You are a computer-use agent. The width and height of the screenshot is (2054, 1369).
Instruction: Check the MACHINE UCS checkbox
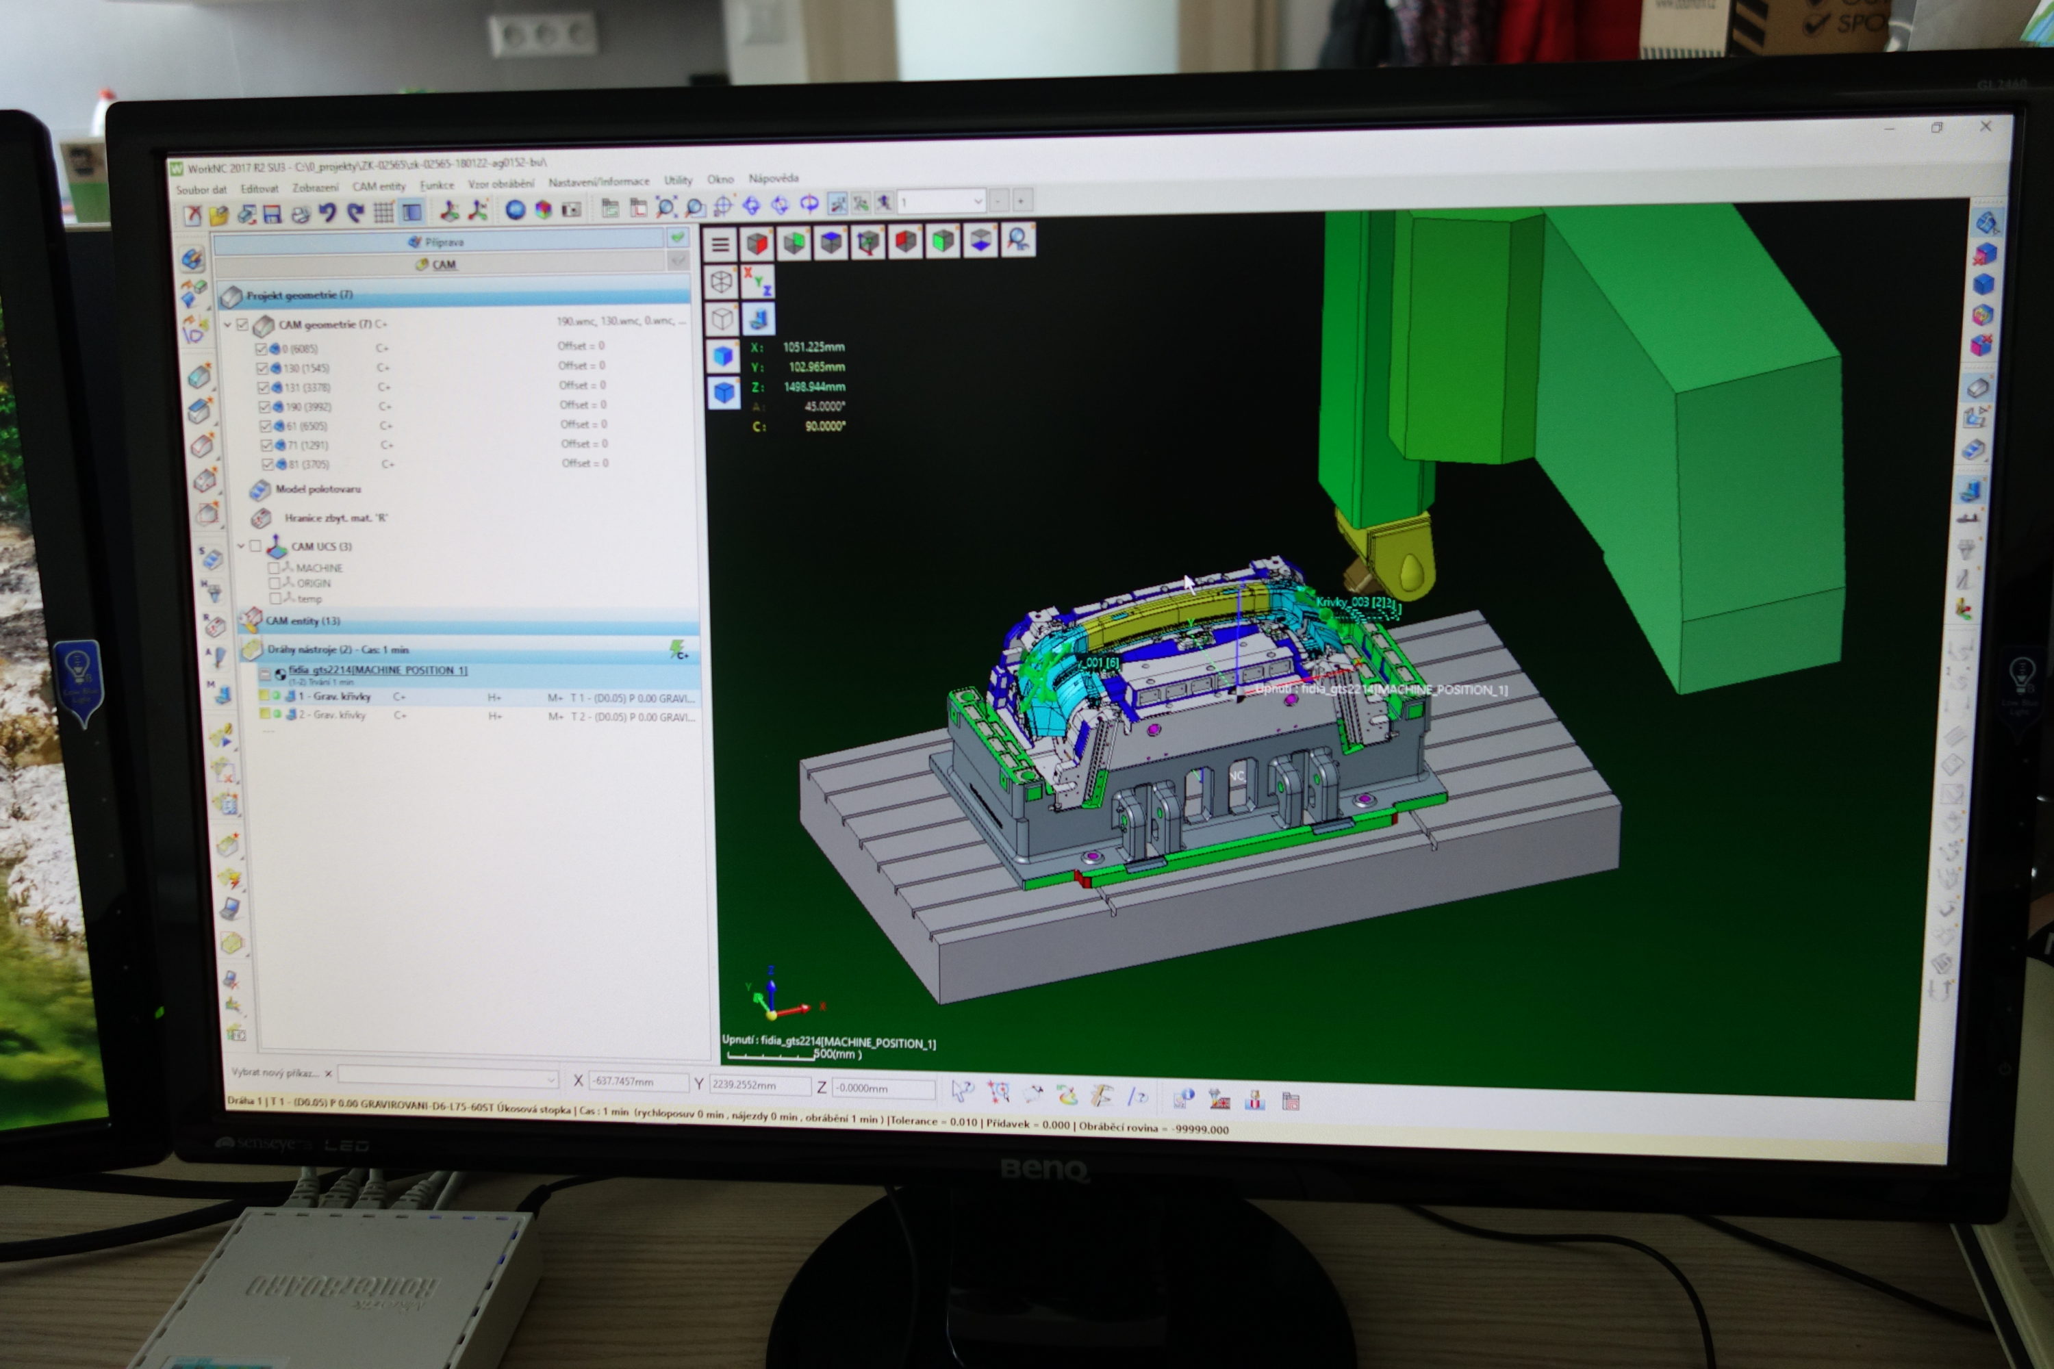pos(275,567)
